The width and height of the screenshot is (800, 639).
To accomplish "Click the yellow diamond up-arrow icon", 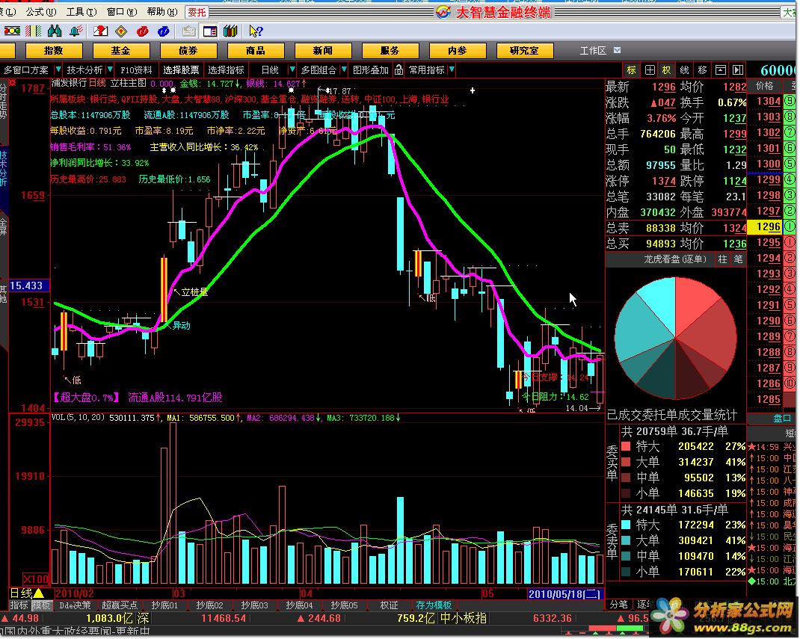I will (121, 31).
